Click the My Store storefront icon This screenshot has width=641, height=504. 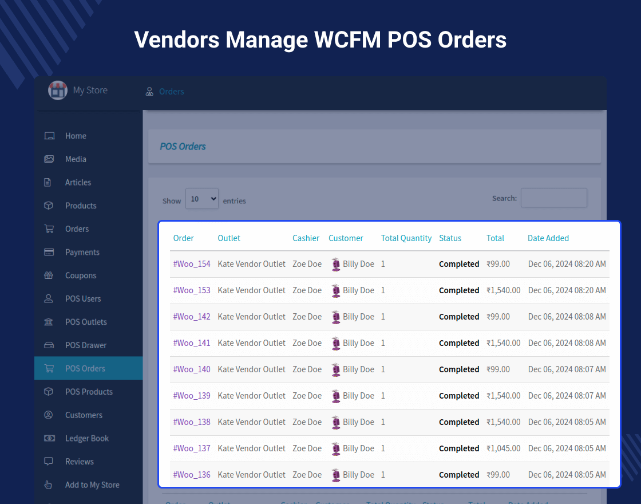coord(57,90)
